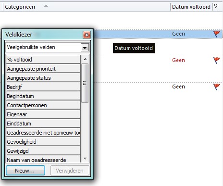Click the red flag in the highlighted row
The height and width of the screenshot is (186, 223).
coord(217,34)
